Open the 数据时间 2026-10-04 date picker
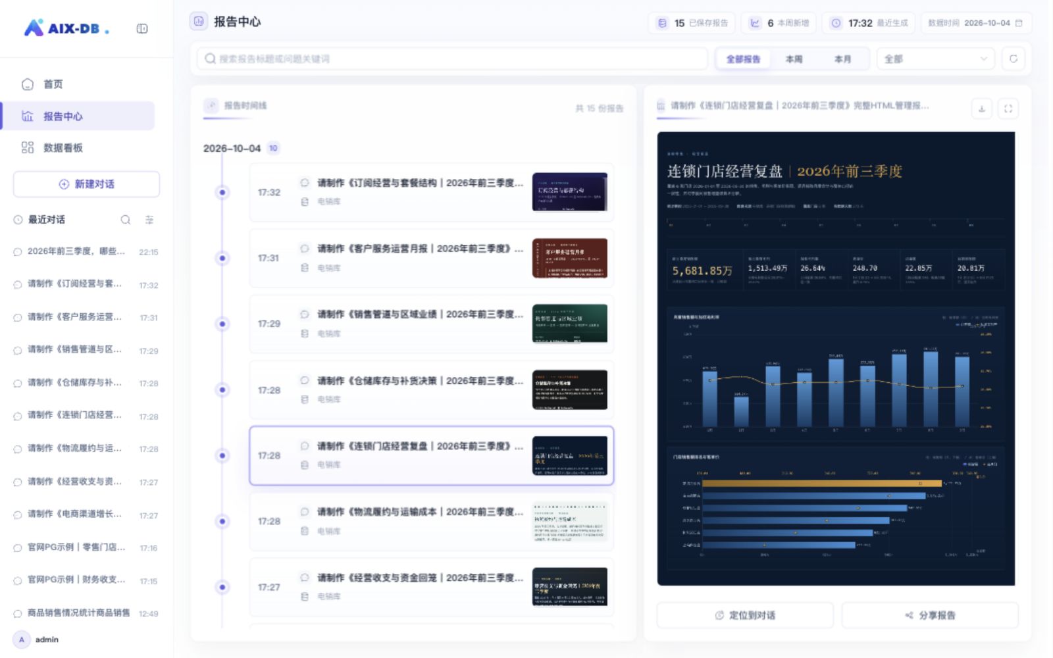Viewport: 1053px width, 658px height. click(x=976, y=23)
